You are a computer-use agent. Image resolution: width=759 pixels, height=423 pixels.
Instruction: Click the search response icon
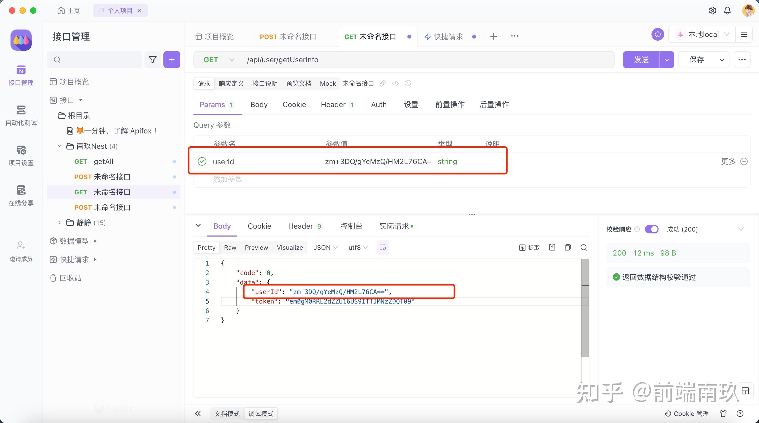[584, 247]
